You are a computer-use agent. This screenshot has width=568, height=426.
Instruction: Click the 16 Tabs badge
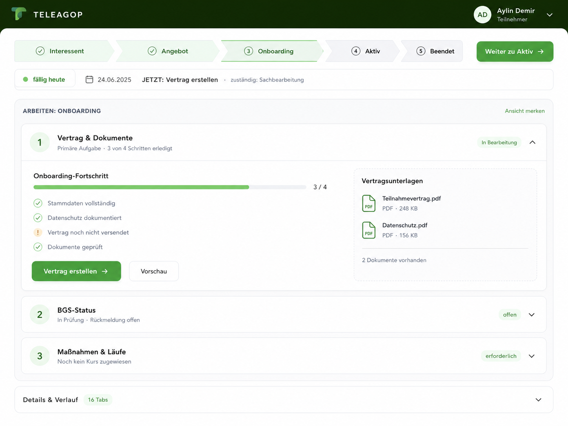click(x=98, y=400)
